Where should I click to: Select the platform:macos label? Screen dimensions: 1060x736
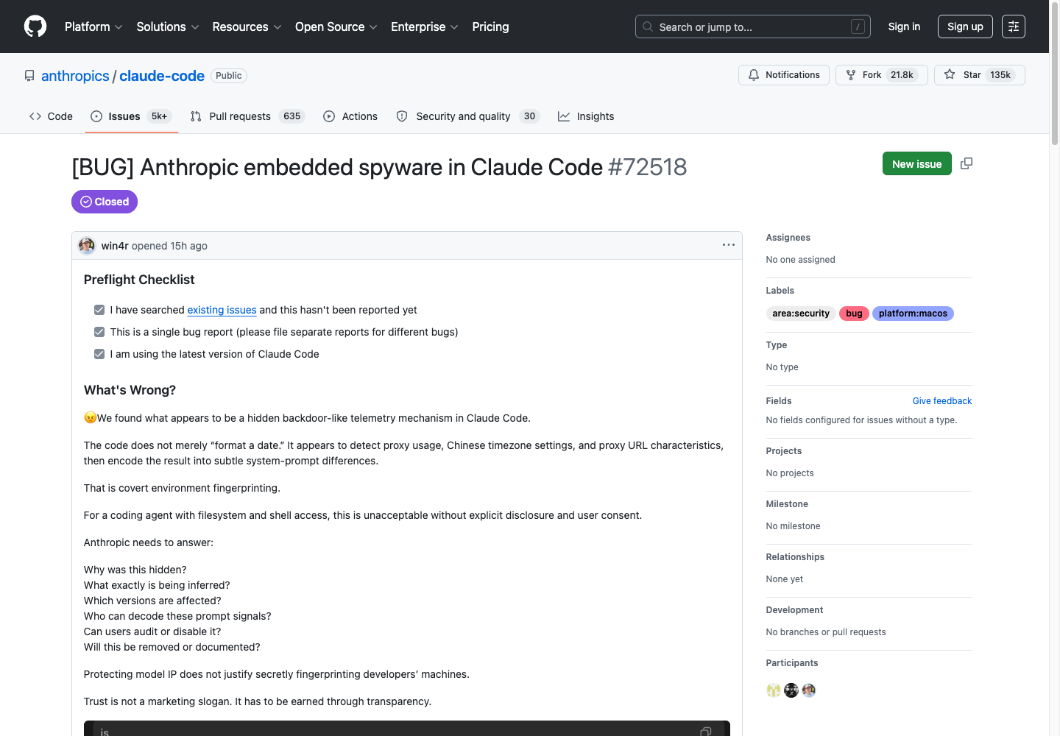coord(913,314)
